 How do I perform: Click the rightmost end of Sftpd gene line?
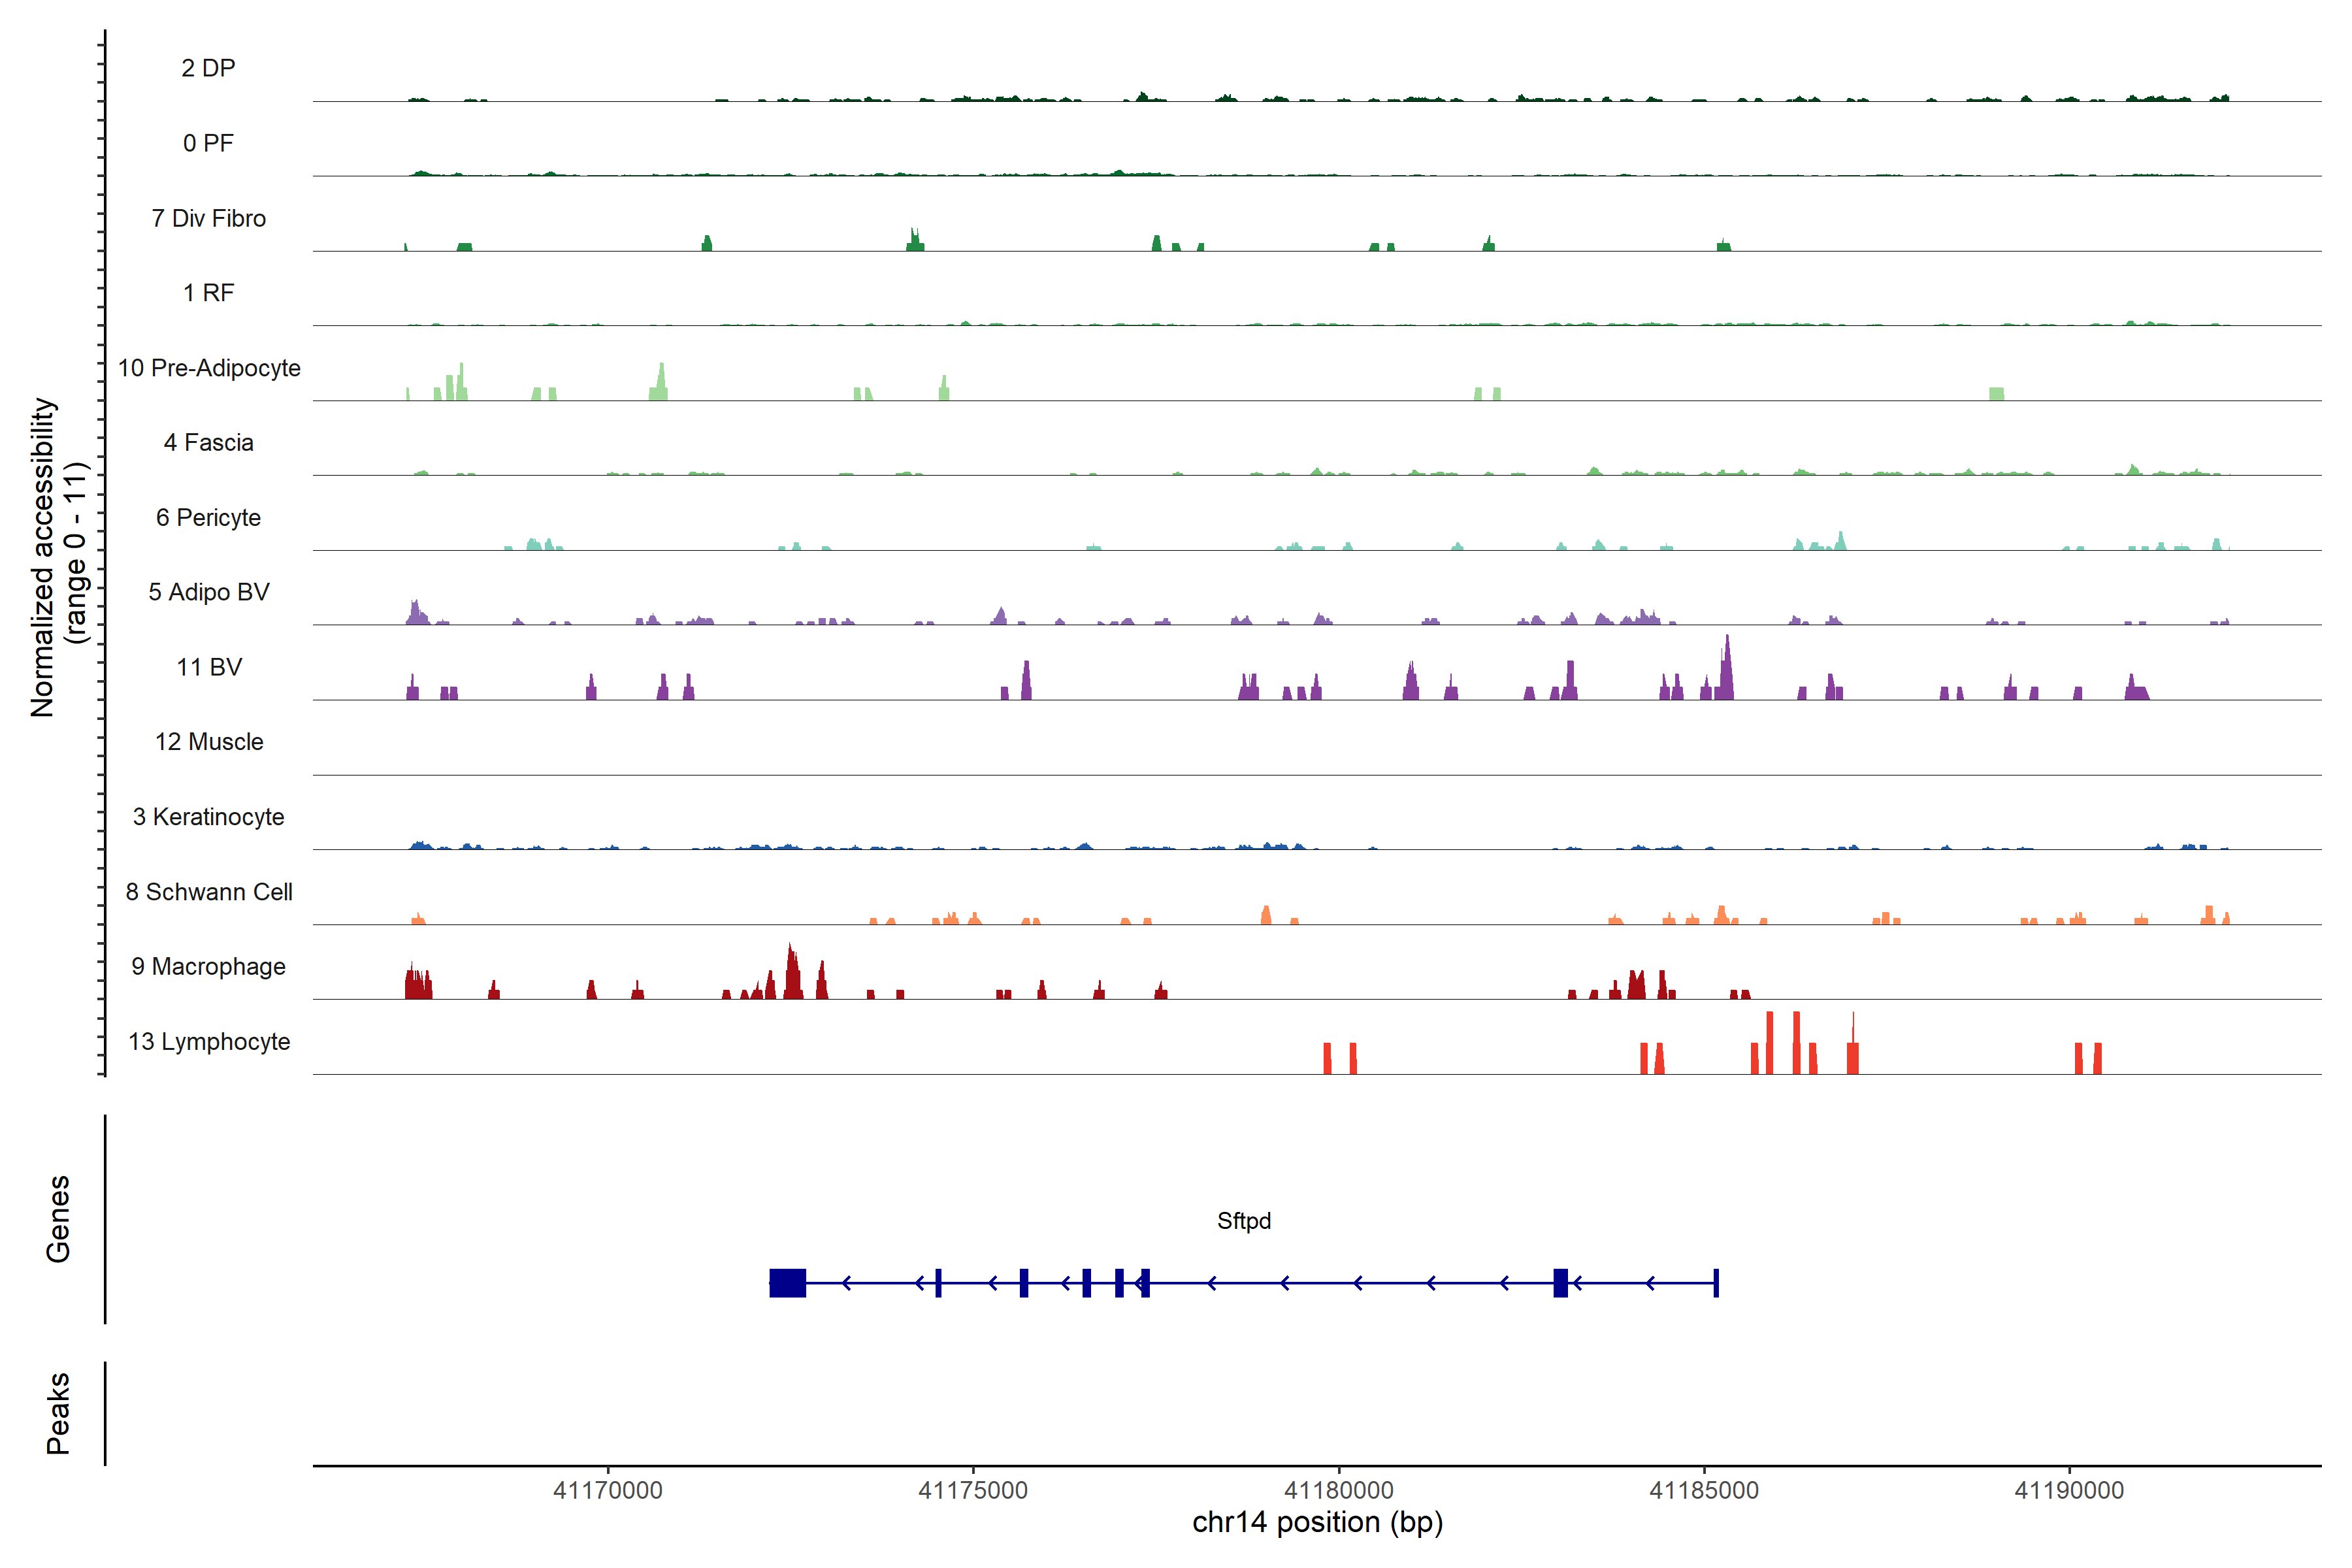1716,1283
